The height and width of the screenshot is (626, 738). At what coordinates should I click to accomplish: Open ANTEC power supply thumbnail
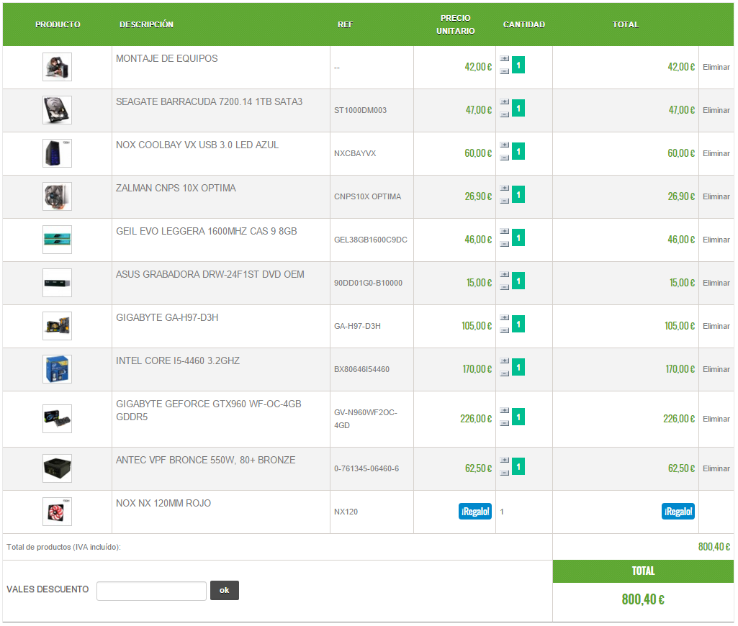point(57,468)
